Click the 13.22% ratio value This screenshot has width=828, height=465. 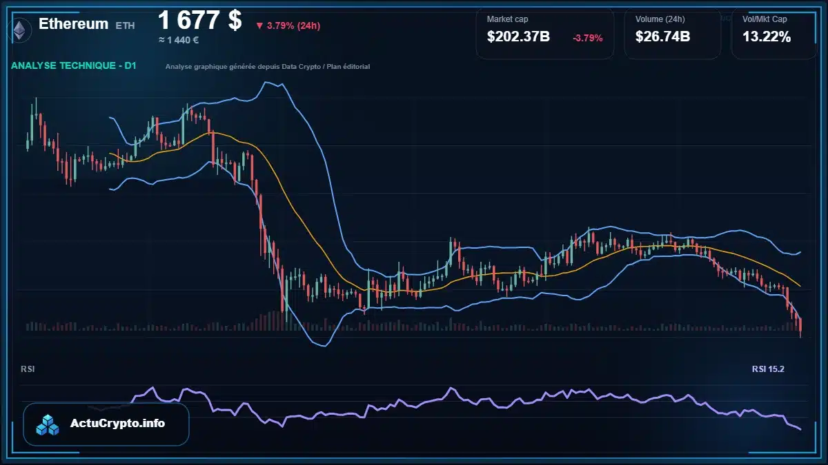[x=767, y=37]
